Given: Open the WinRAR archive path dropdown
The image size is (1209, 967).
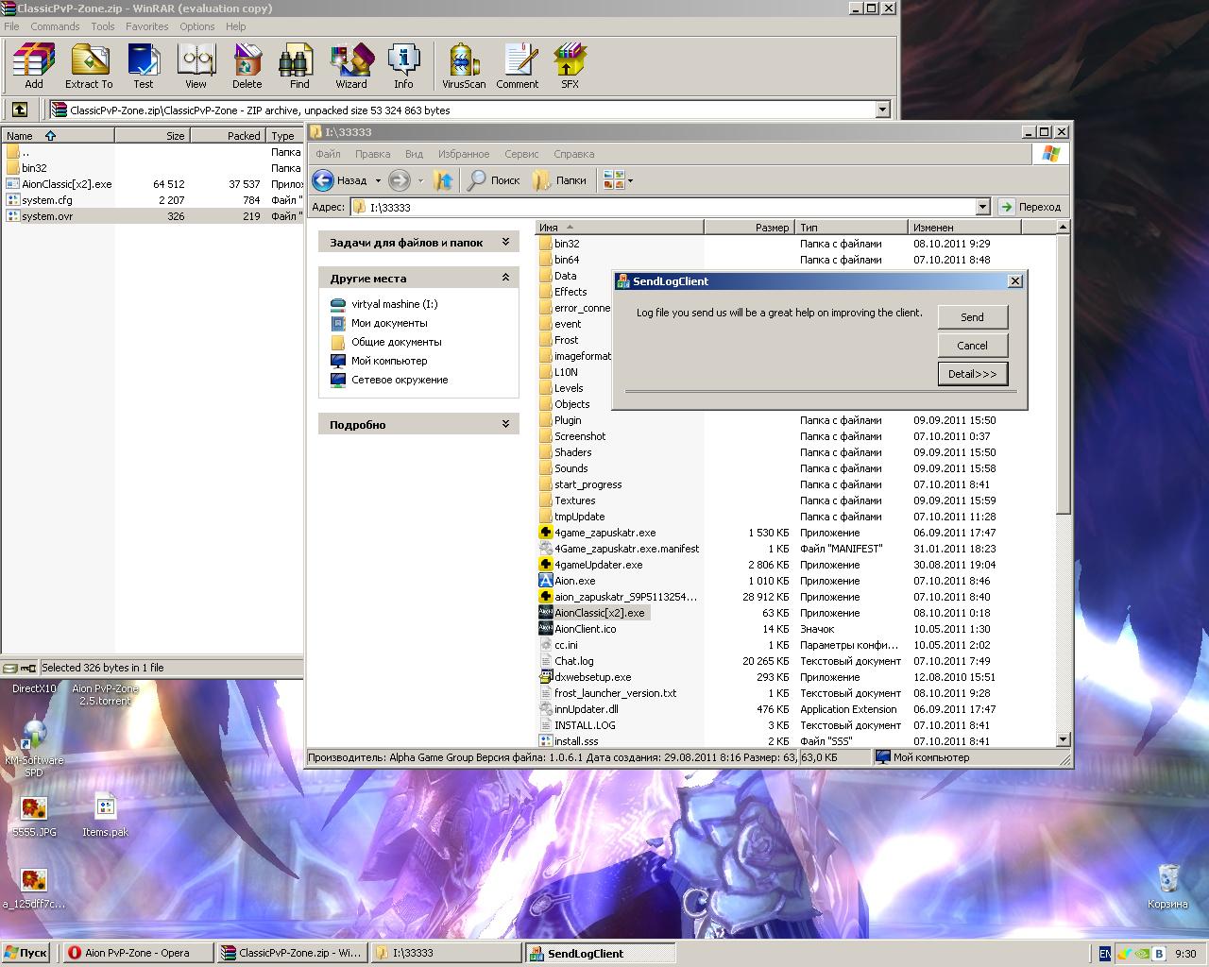Looking at the screenshot, I should click(882, 110).
